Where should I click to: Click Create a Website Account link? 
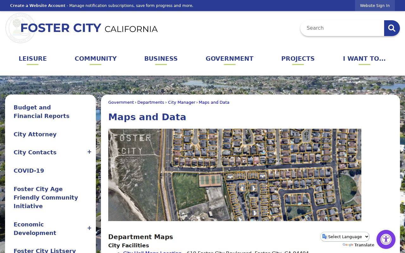[38, 6]
